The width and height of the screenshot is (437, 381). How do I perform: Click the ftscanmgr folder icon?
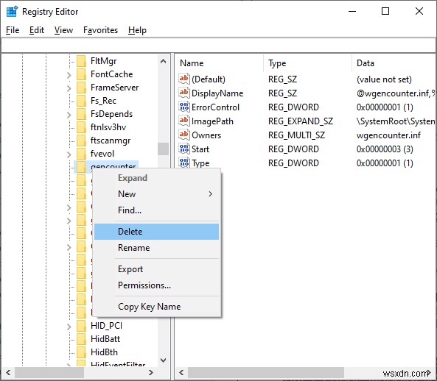[x=81, y=140]
